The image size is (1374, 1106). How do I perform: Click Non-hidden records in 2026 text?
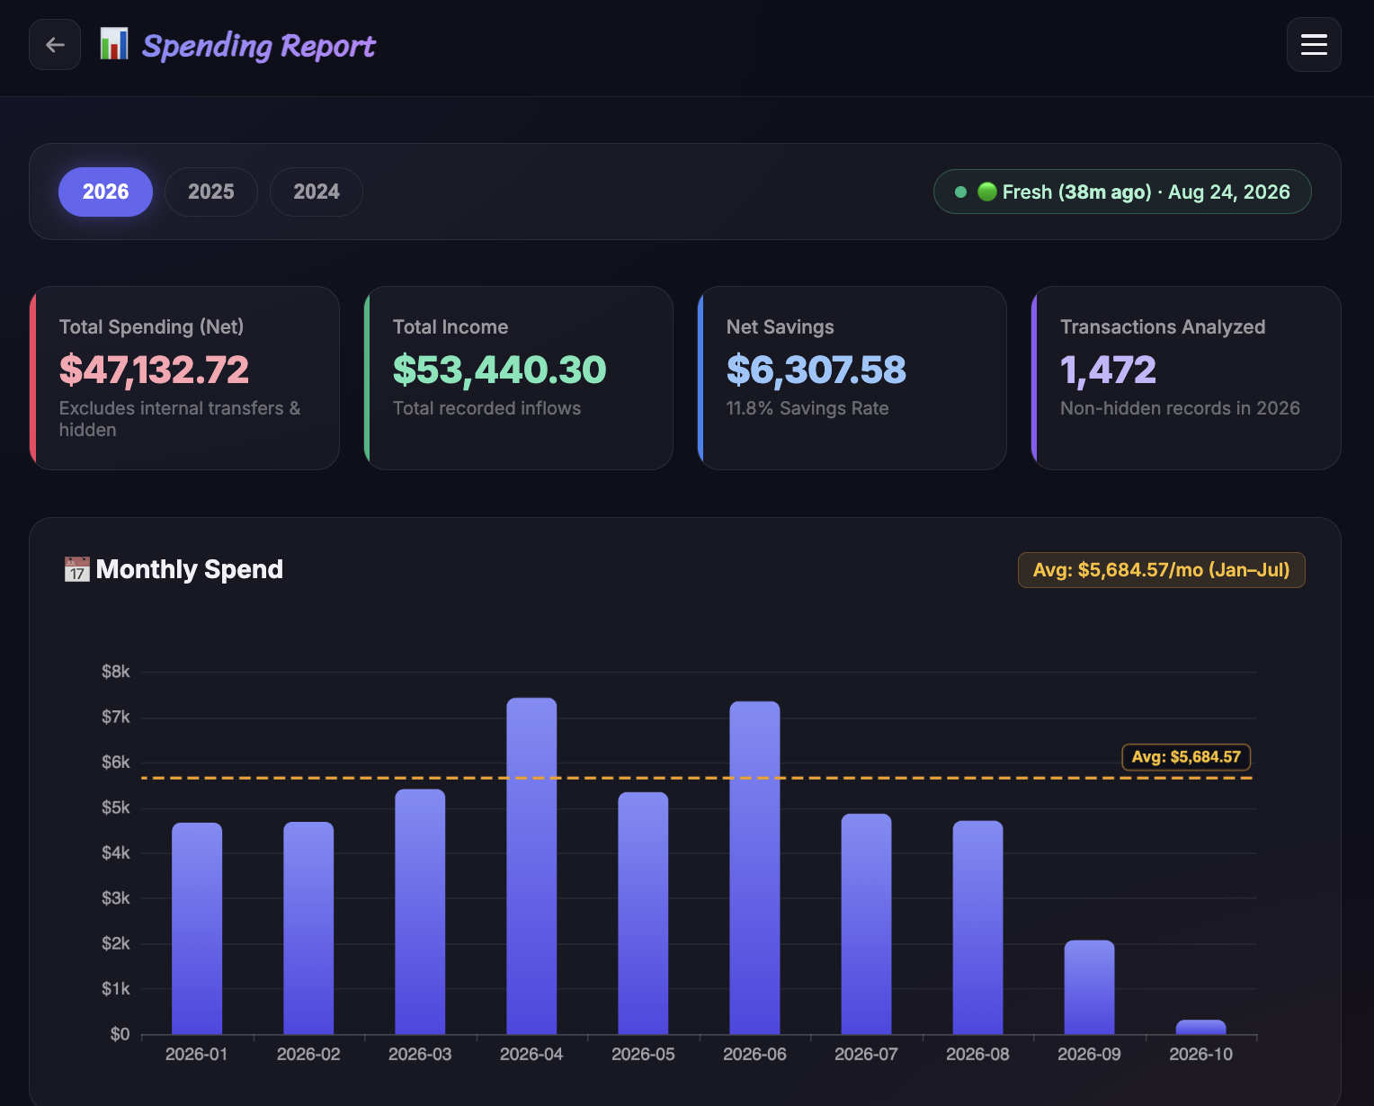1180,408
